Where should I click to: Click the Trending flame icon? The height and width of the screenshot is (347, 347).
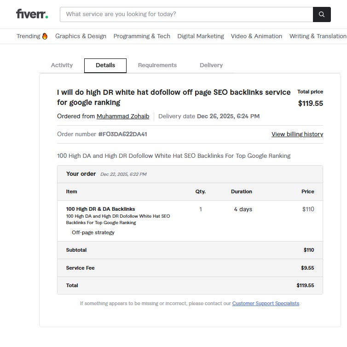coord(45,36)
